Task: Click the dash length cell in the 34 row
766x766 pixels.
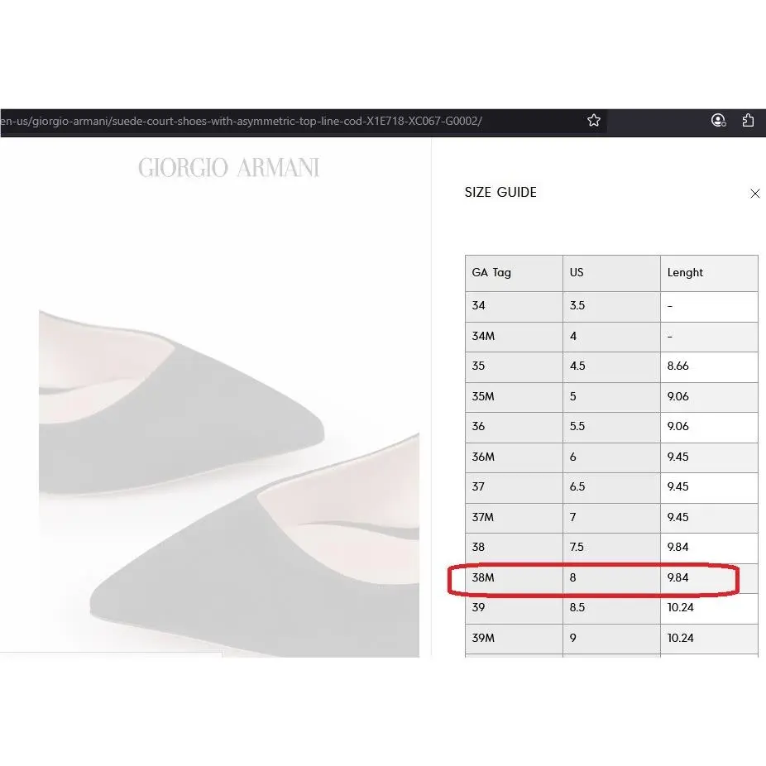Action: pos(709,307)
